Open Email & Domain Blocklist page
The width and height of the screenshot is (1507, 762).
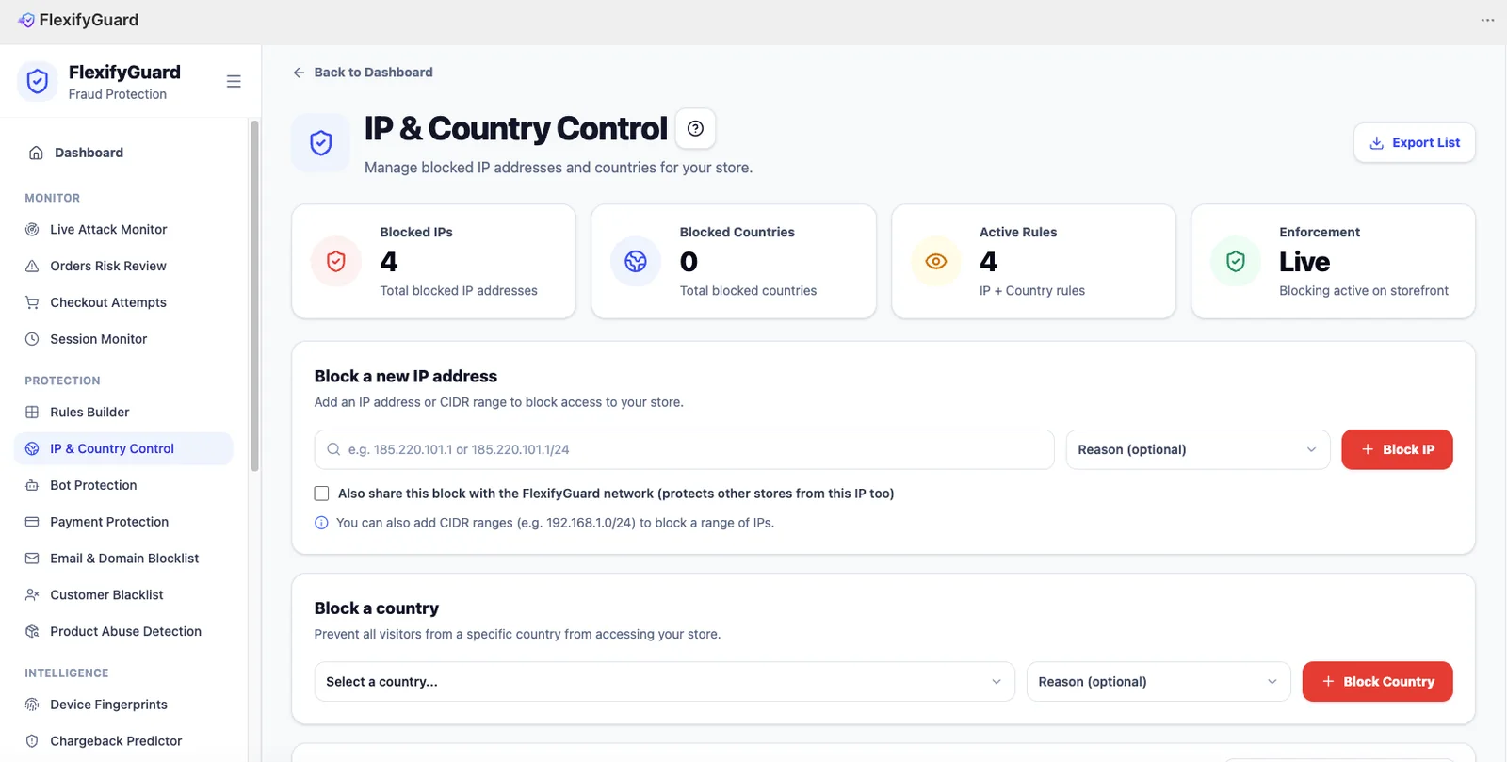click(x=123, y=559)
